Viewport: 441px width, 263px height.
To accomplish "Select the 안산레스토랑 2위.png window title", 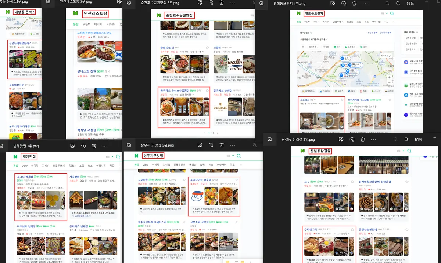I will [x=76, y=2].
